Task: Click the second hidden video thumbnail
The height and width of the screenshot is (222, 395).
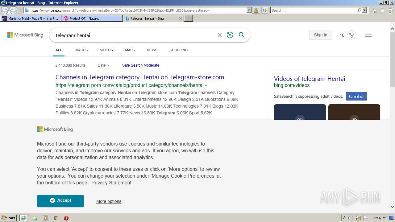Action: 354,112
